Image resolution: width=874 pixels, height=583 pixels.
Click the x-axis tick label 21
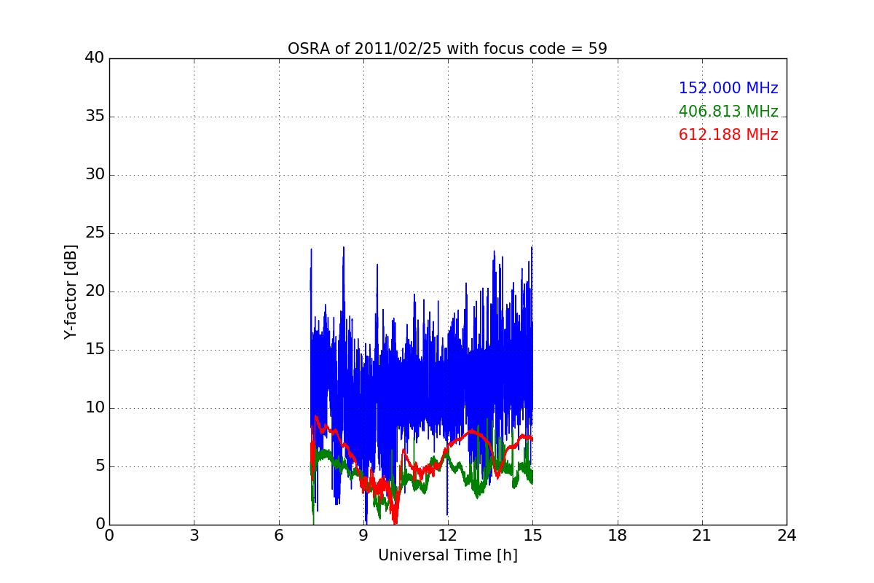click(701, 535)
